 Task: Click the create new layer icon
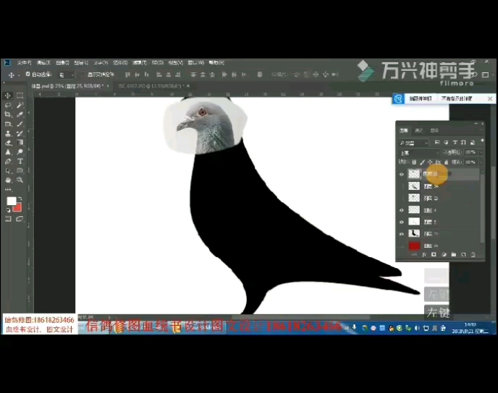[463, 255]
